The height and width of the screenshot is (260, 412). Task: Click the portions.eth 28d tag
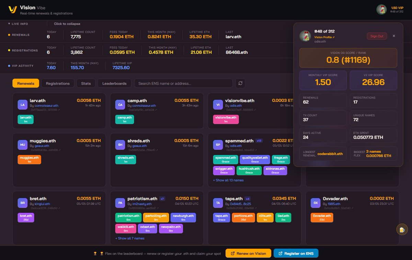(243, 217)
